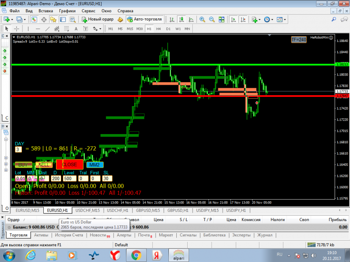Click the Новый ордер button
The height and width of the screenshot is (262, 350).
tap(97, 19)
